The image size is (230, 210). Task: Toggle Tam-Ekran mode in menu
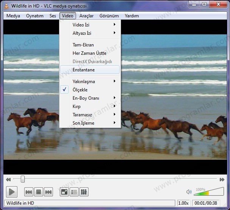90,45
